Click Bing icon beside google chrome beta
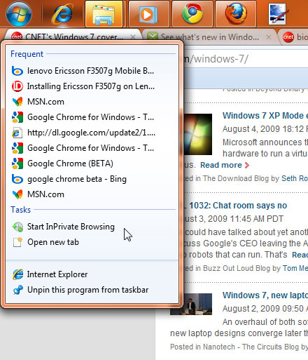Image resolution: width=308 pixels, height=360 pixels. (17, 179)
